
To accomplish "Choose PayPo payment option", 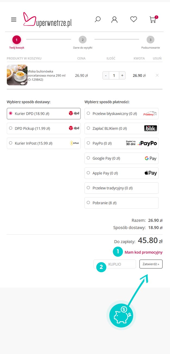I will point(88,143).
